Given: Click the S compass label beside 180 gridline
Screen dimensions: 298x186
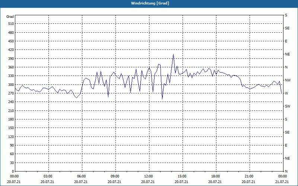Looking at the screenshot, I should pyautogui.click(x=286, y=119).
